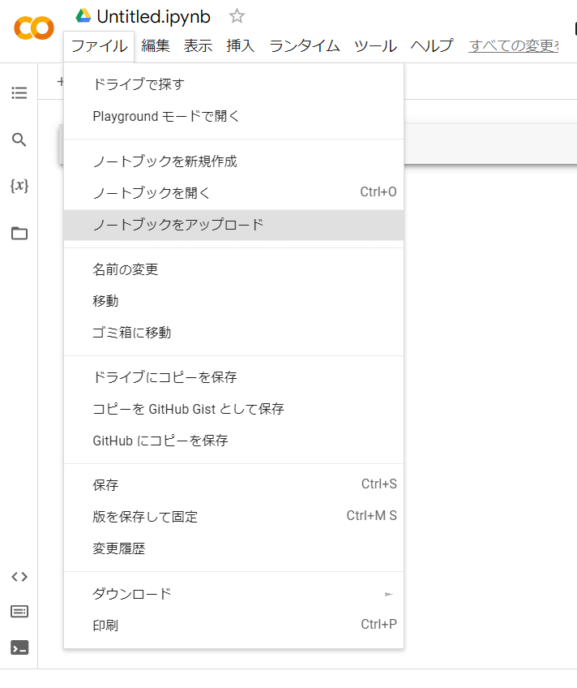Image resolution: width=577 pixels, height=688 pixels.
Task: Click the Untitled.ipynb title to rename
Action: [153, 17]
